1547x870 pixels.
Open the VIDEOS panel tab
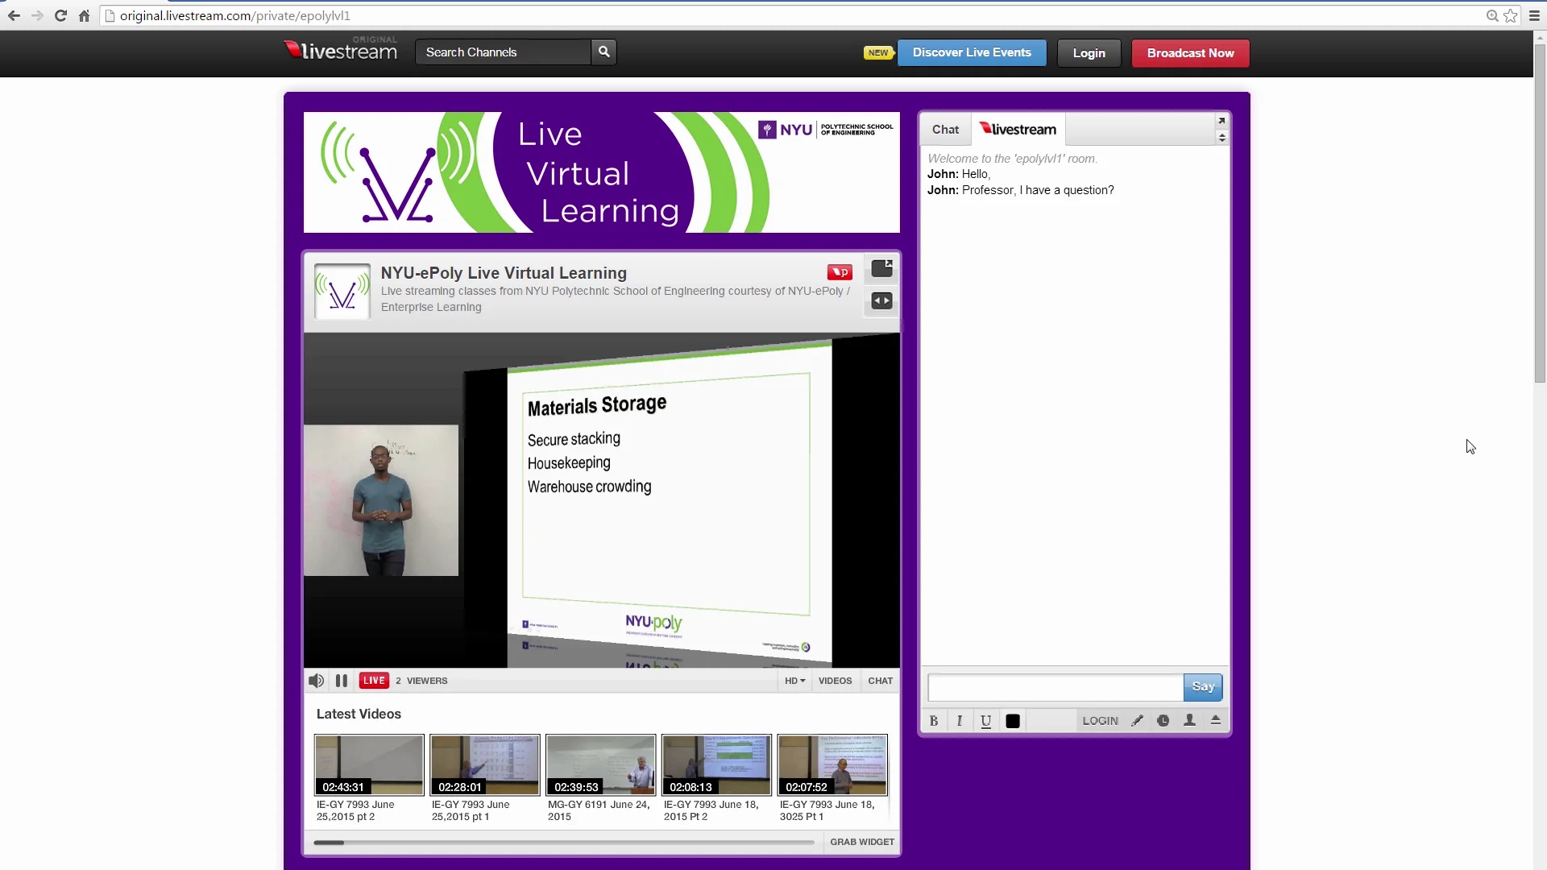click(835, 681)
